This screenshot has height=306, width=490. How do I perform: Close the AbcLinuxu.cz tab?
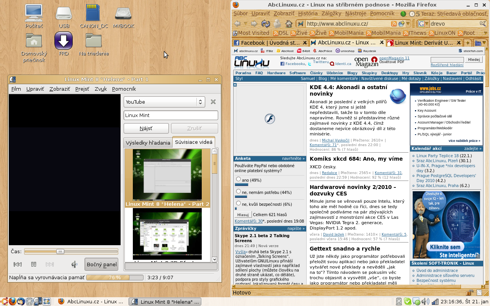coord(381,43)
